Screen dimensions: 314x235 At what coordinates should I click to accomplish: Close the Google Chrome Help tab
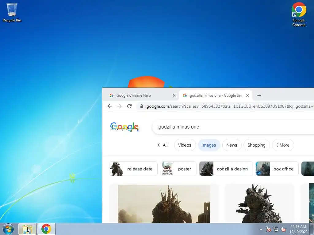[174, 95]
